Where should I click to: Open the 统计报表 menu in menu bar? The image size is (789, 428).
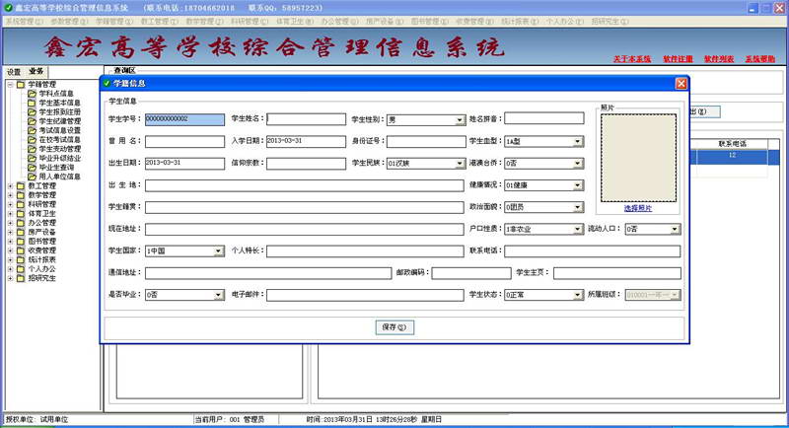[x=521, y=21]
